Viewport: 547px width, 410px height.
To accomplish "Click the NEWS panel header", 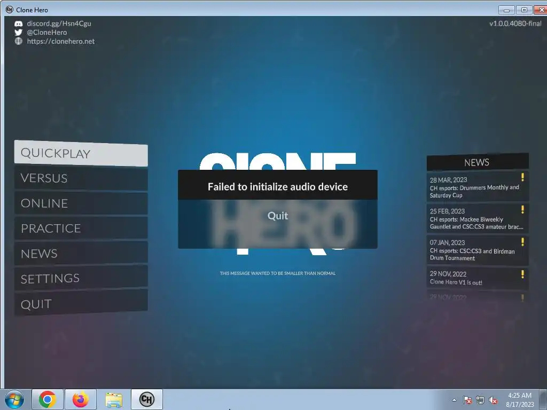I will coord(478,162).
